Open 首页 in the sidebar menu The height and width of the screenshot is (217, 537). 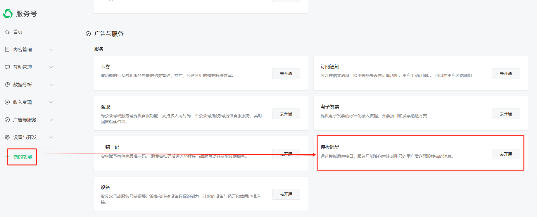(18, 32)
